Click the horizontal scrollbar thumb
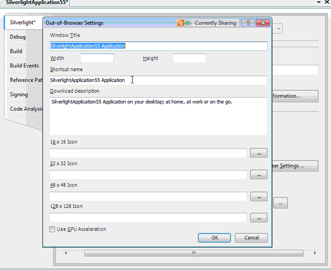The height and width of the screenshot is (270, 331). pos(193,253)
